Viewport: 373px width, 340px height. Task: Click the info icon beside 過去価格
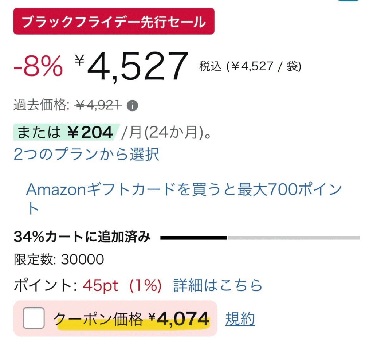pos(133,106)
